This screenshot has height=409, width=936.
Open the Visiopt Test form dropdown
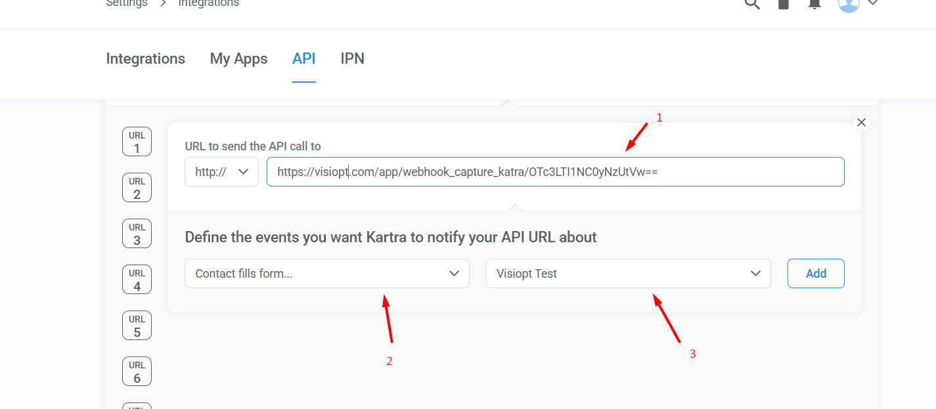tap(628, 273)
